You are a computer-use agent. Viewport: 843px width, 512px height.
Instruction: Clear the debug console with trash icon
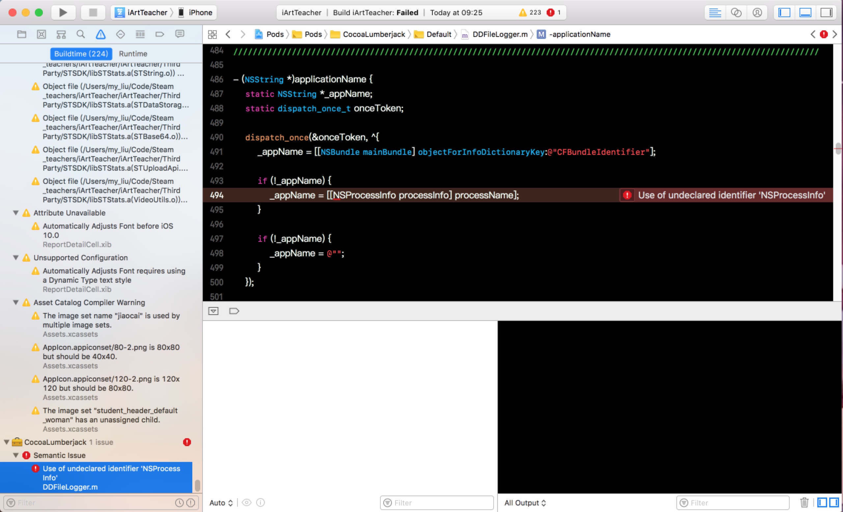tap(804, 502)
